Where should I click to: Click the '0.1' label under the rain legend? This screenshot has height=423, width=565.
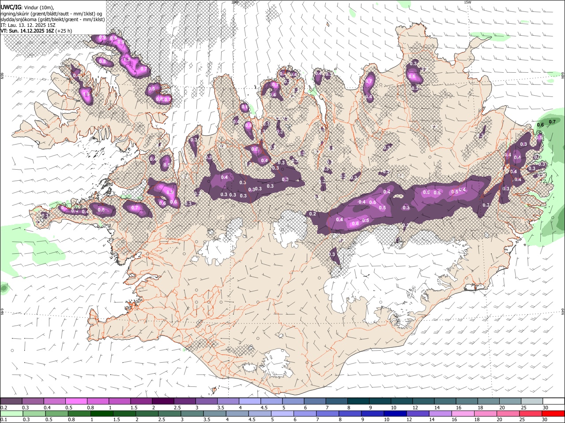3,420
